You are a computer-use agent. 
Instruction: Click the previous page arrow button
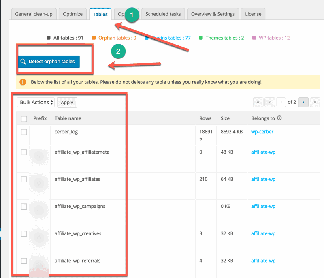270,102
